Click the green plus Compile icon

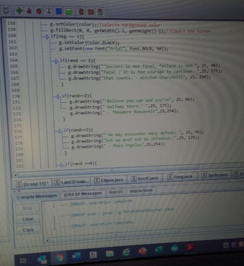19,11
